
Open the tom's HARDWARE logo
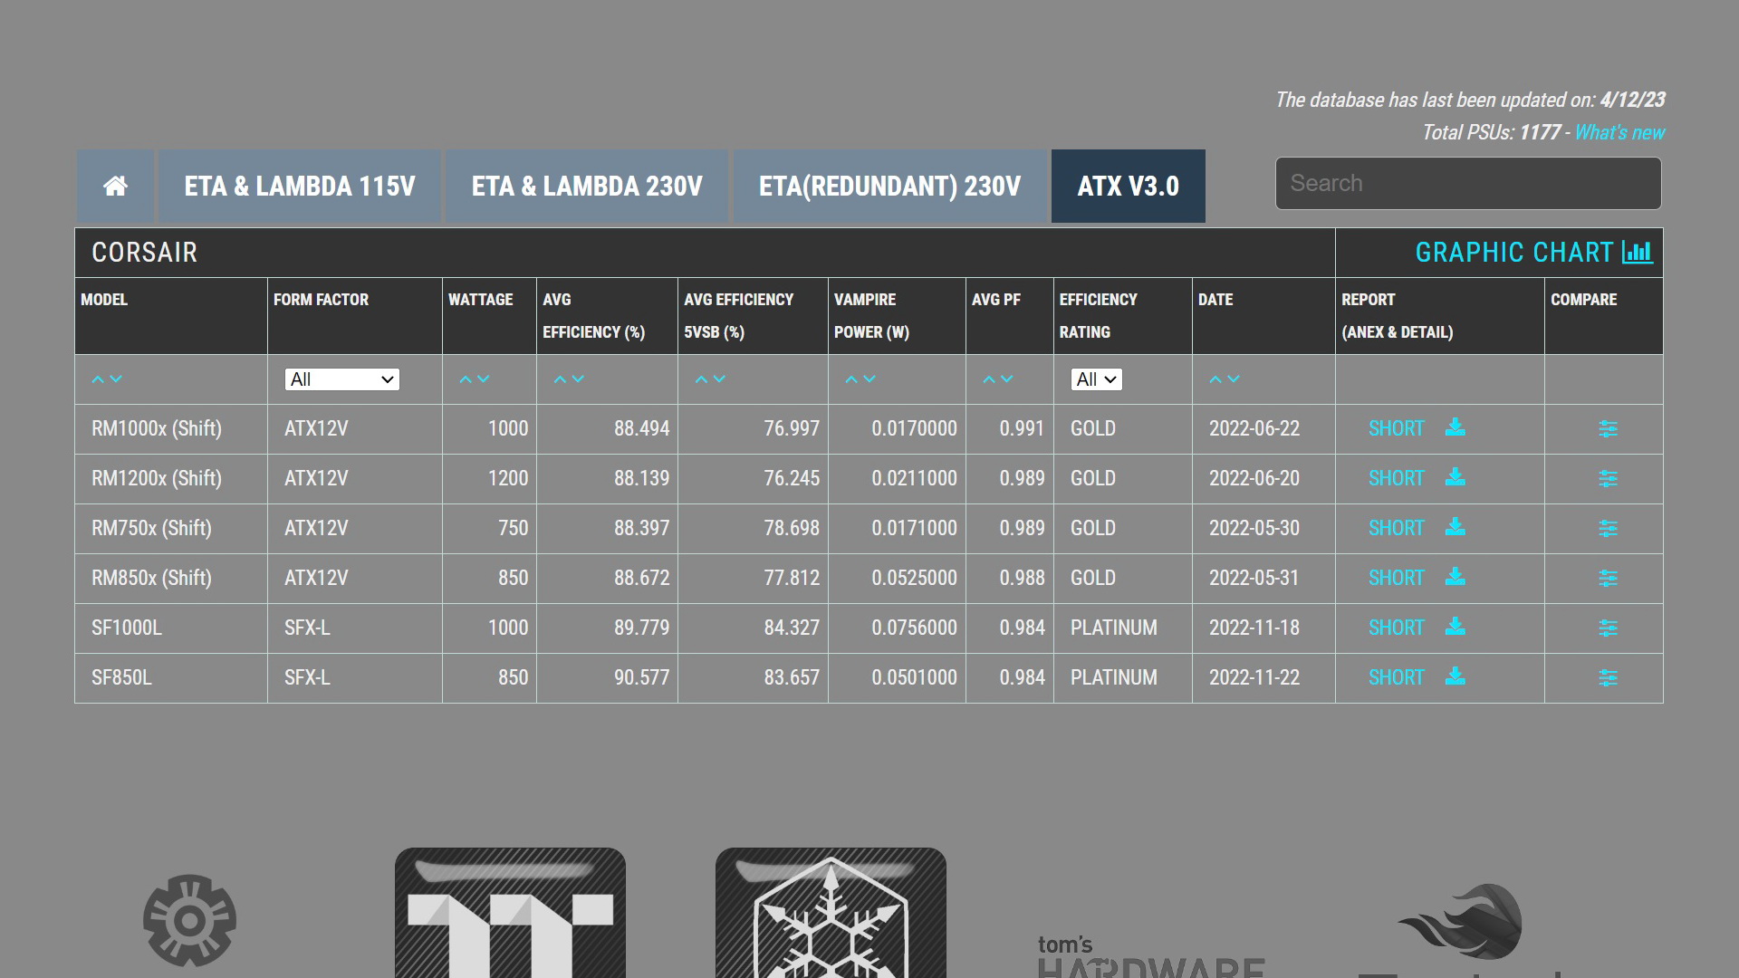[x=1150, y=956]
